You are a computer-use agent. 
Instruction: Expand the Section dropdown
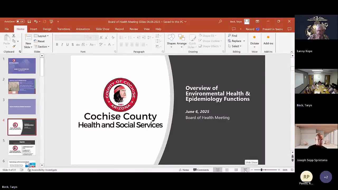pos(41,47)
